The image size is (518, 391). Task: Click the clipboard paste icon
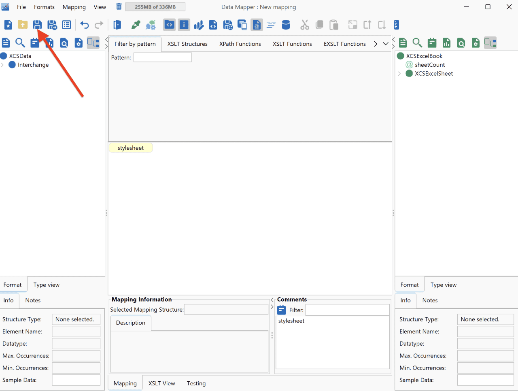click(334, 25)
